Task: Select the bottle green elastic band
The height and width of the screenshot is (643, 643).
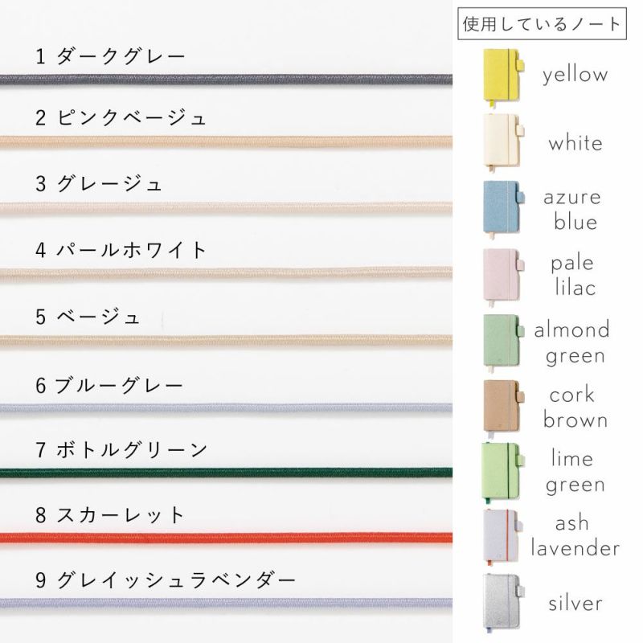Action: point(226,473)
